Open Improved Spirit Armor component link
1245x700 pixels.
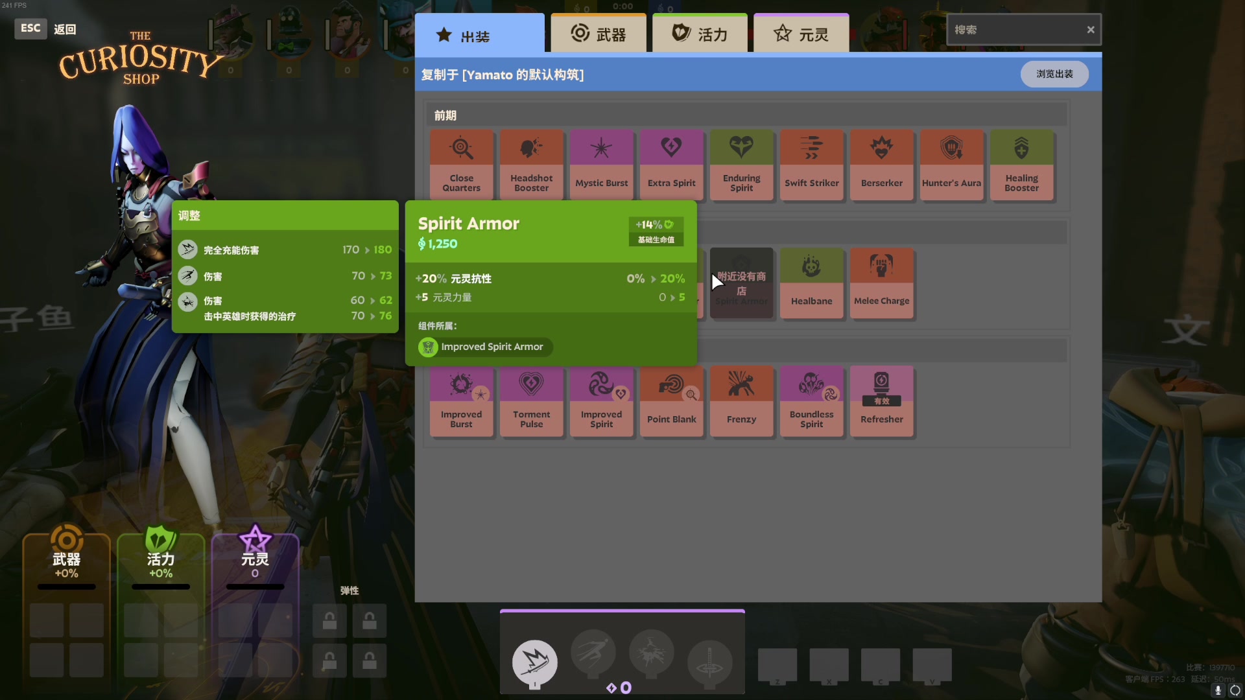pos(486,347)
